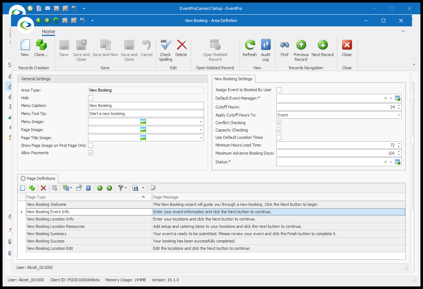Image resolution: width=423 pixels, height=289 pixels.
Task: Click the Refresh icon in the ribbon
Action: [250, 45]
